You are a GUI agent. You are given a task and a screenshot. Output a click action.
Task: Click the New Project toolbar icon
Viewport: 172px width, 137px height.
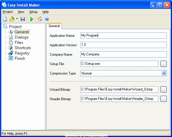5,19
